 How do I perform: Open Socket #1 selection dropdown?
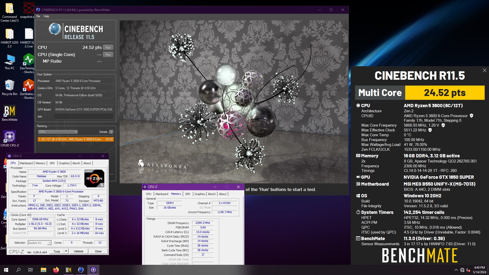(x=39, y=243)
